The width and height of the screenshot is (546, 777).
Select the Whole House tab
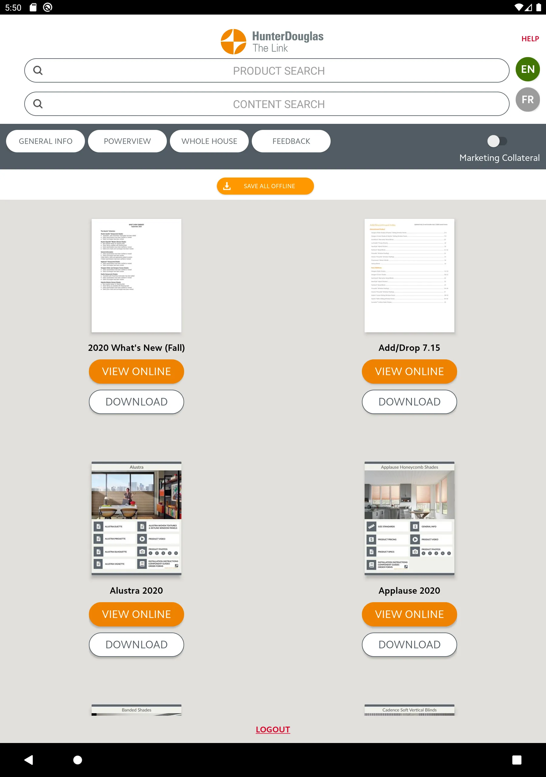pos(209,141)
